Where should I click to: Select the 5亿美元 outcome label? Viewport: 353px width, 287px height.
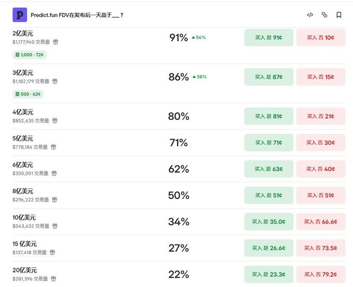(23, 139)
